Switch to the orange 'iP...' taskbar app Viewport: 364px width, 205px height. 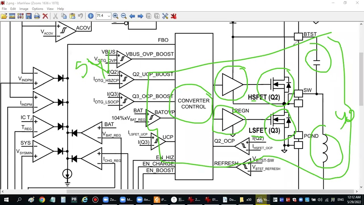tap(160, 200)
